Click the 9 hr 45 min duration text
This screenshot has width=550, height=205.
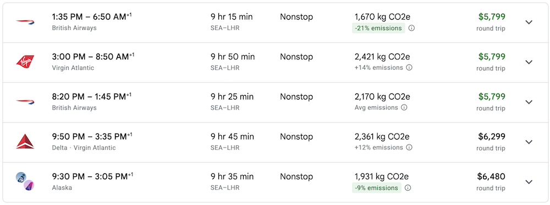pos(232,136)
